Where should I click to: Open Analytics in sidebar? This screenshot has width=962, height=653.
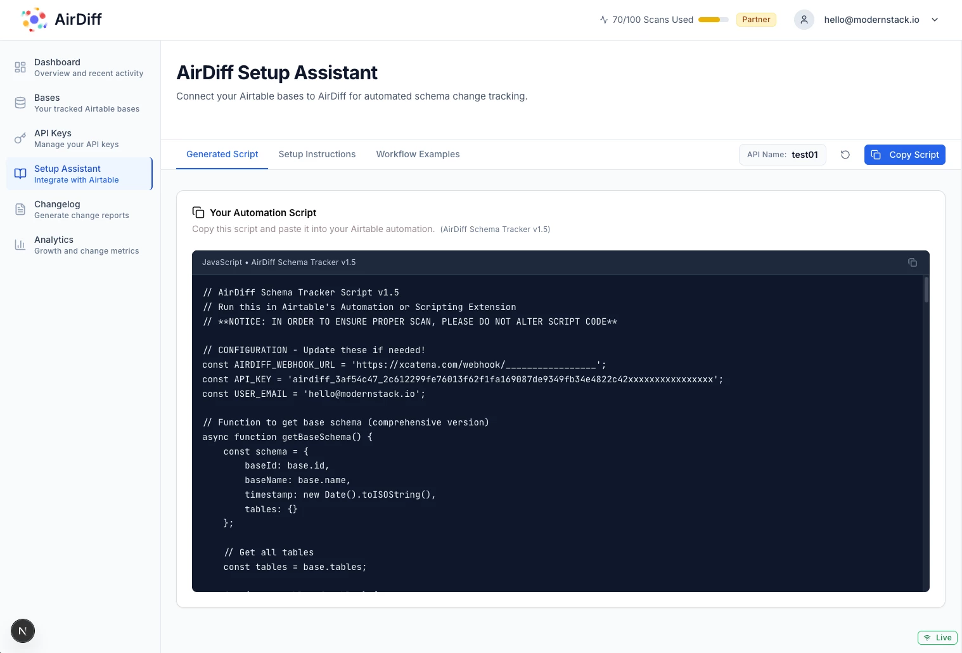pyautogui.click(x=80, y=245)
